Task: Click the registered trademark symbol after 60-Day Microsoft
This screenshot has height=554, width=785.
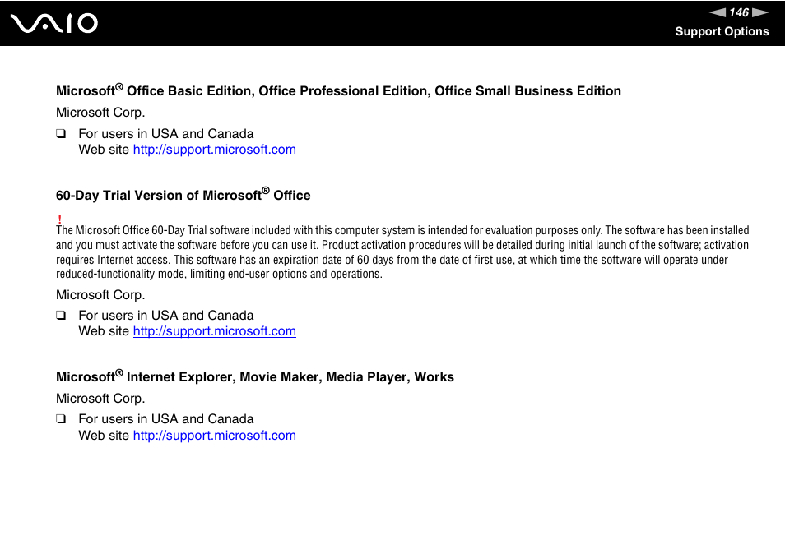Action: [x=266, y=191]
